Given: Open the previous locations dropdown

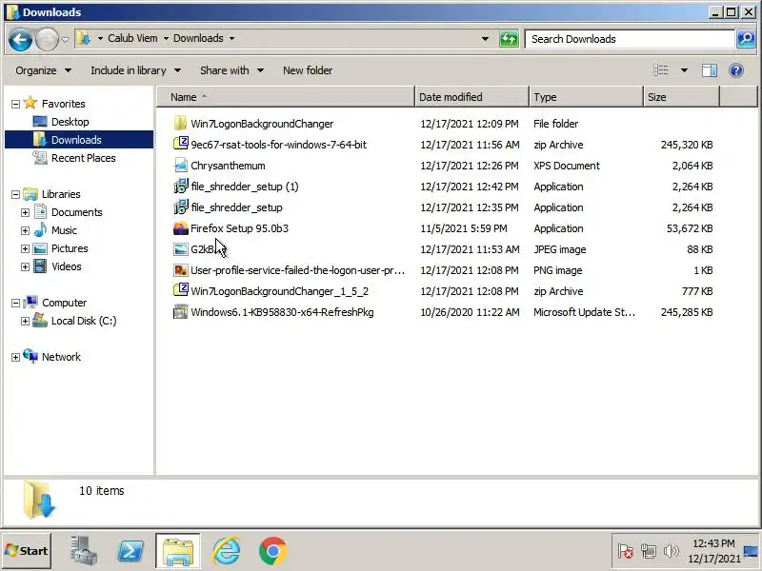Looking at the screenshot, I should pos(485,39).
